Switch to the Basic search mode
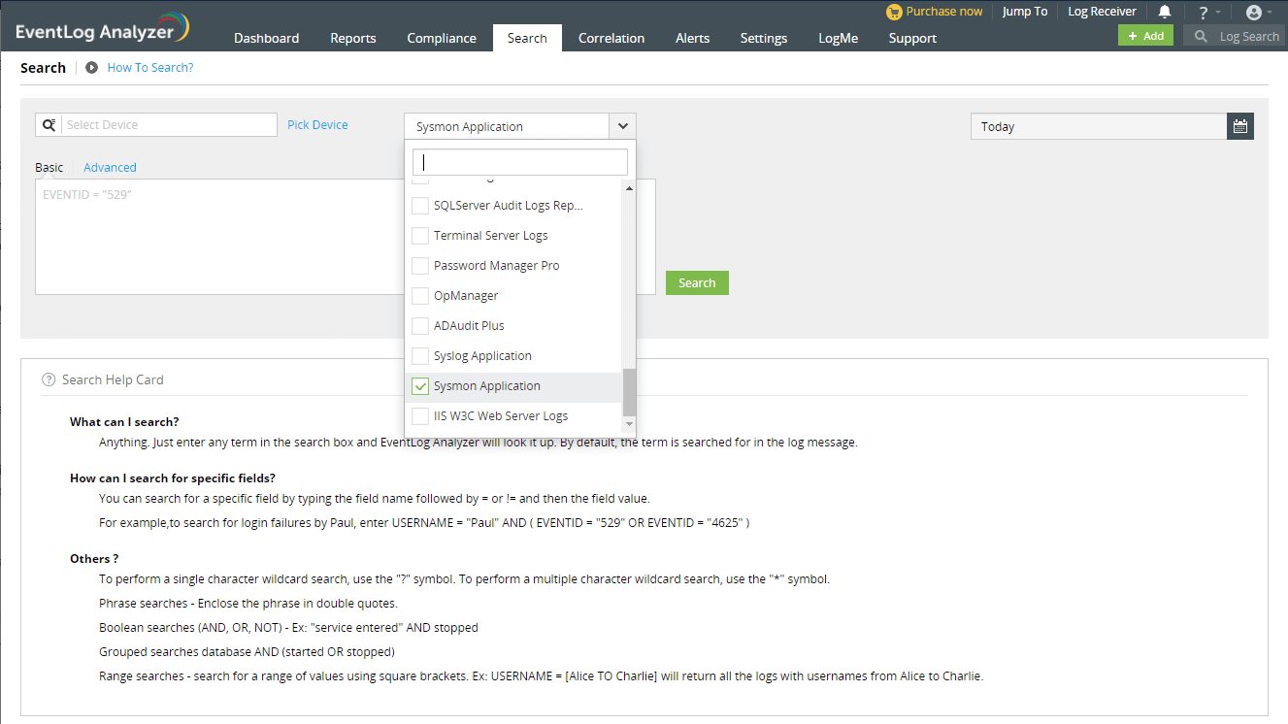1288x724 pixels. (50, 167)
